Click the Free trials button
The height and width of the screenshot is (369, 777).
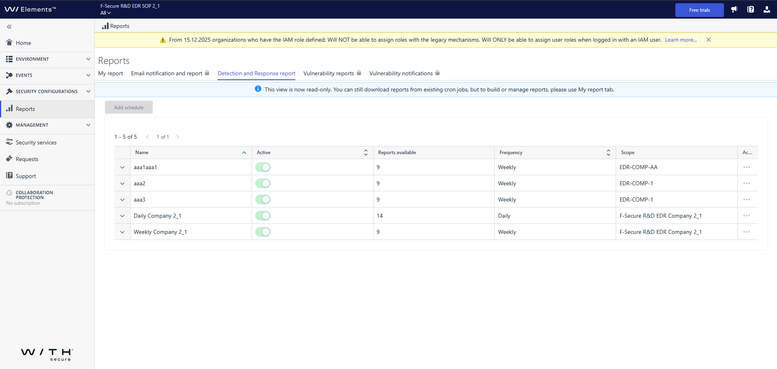click(699, 10)
